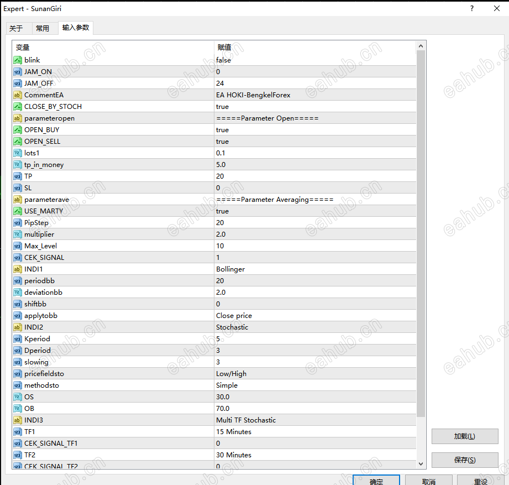
Task: Click the CLOSE_BY_STOCH boolean icon
Action: click(18, 107)
